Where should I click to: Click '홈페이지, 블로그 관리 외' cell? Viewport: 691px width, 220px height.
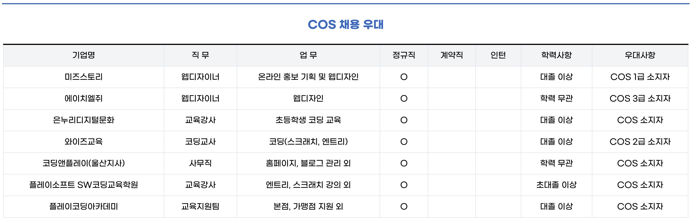(x=308, y=163)
